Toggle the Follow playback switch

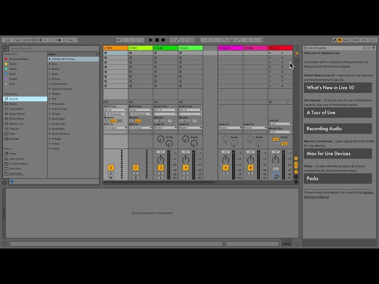(119, 40)
